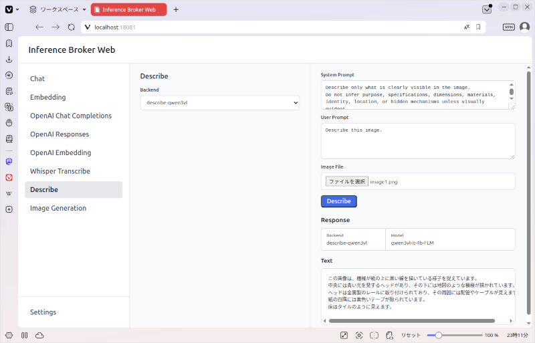Open a new tab with plus button
The image size is (535, 343).
tap(176, 9)
